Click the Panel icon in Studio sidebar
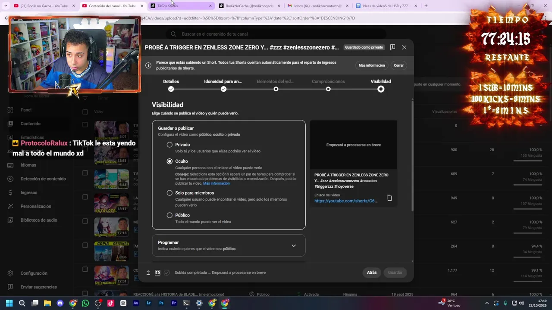 tap(10, 110)
